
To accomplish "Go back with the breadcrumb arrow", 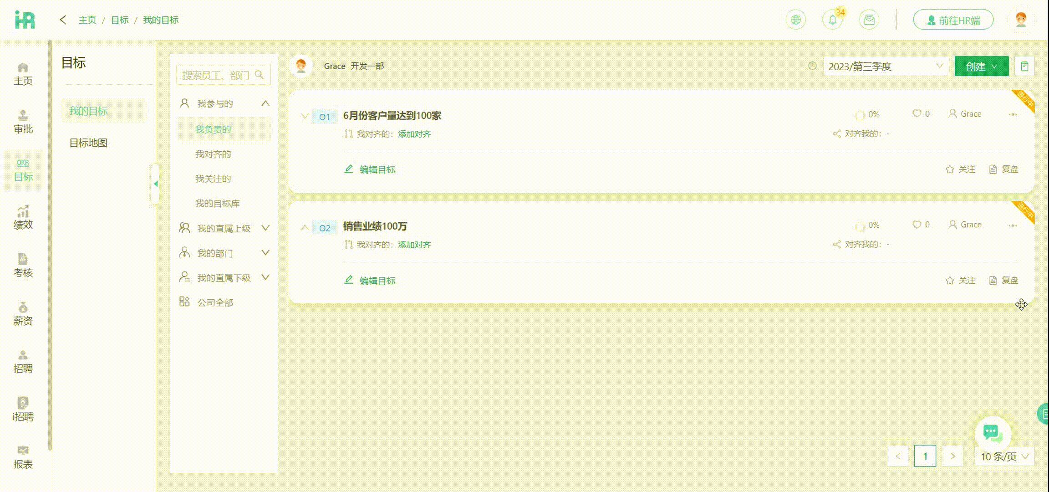I will click(x=63, y=20).
